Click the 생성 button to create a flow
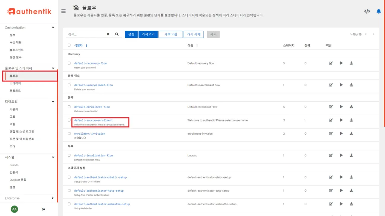 (131, 34)
